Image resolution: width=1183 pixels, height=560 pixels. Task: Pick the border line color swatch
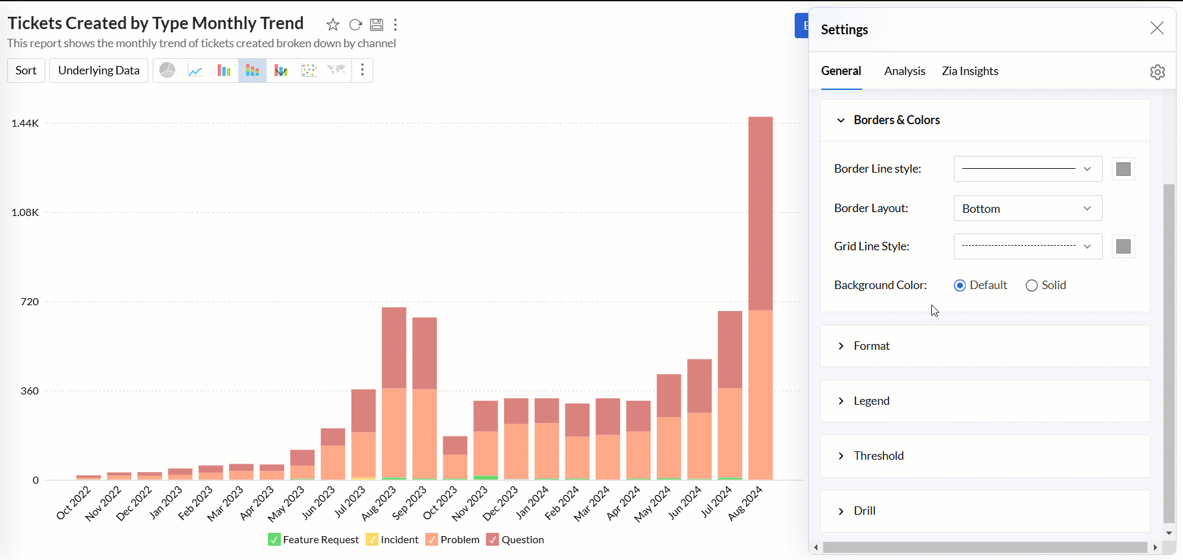coord(1123,169)
